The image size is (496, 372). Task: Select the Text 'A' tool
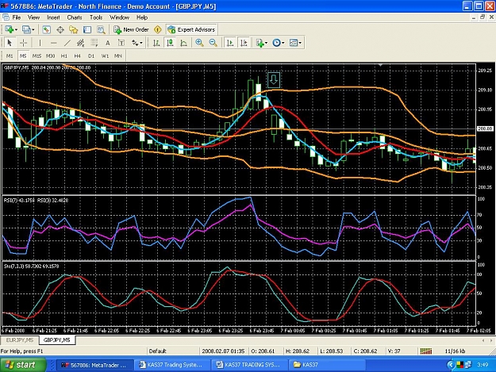(x=108, y=43)
